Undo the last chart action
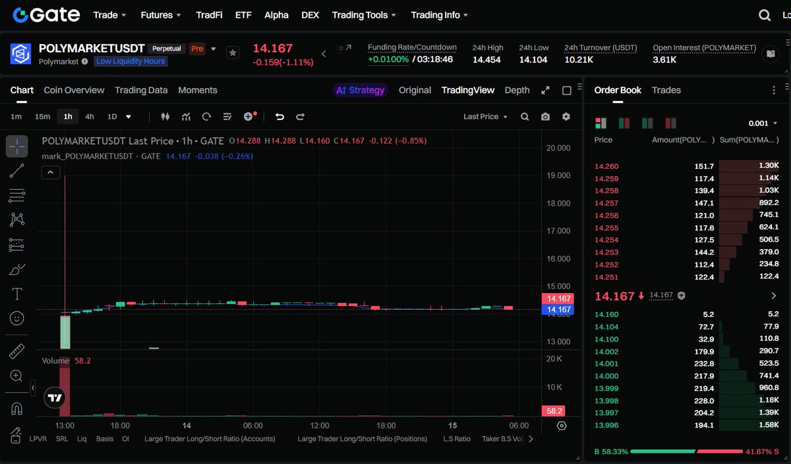This screenshot has height=464, width=791. [279, 117]
